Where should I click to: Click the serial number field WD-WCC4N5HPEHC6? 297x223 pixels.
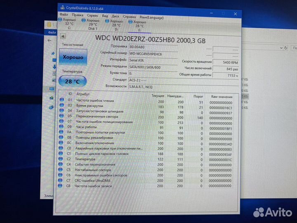click(x=153, y=54)
